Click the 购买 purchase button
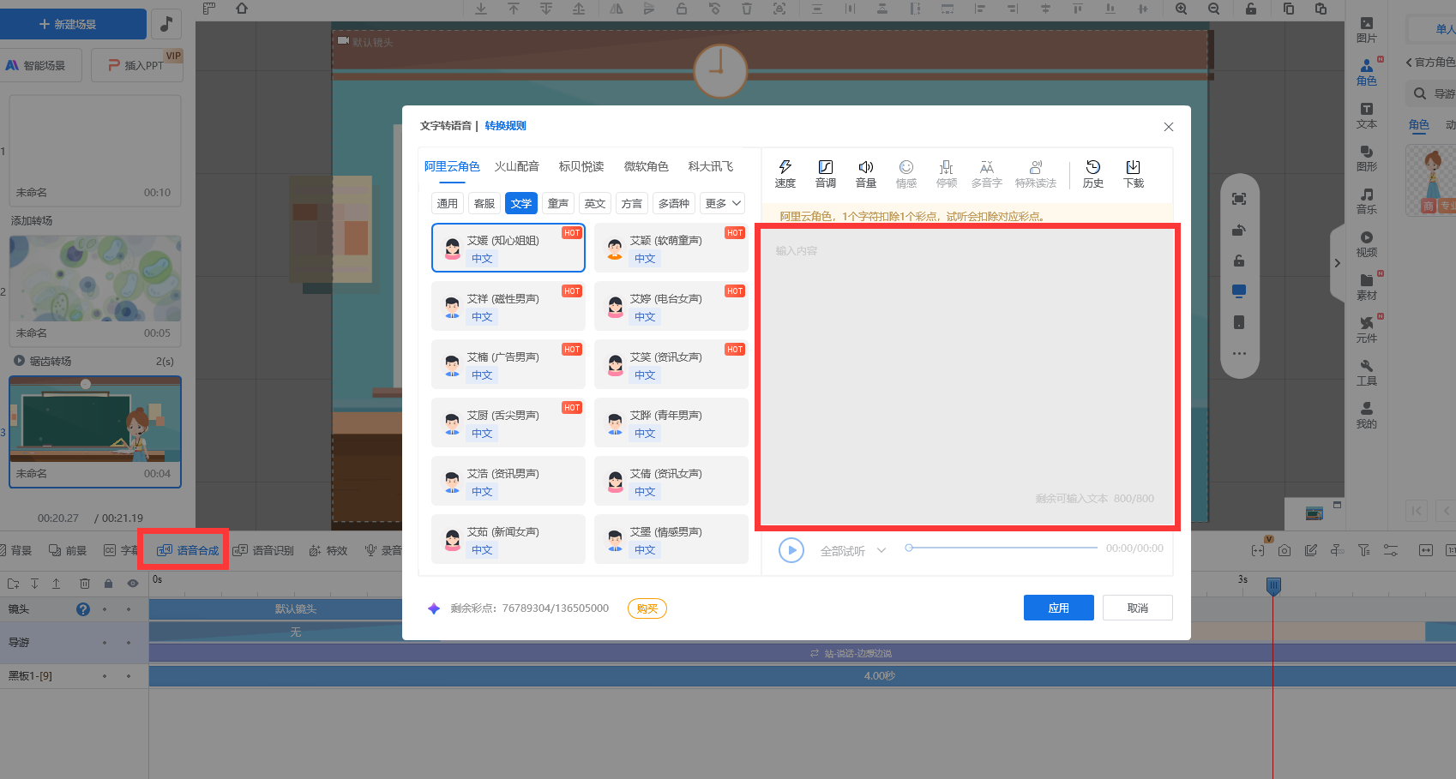Viewport: 1456px width, 779px height. [647, 608]
